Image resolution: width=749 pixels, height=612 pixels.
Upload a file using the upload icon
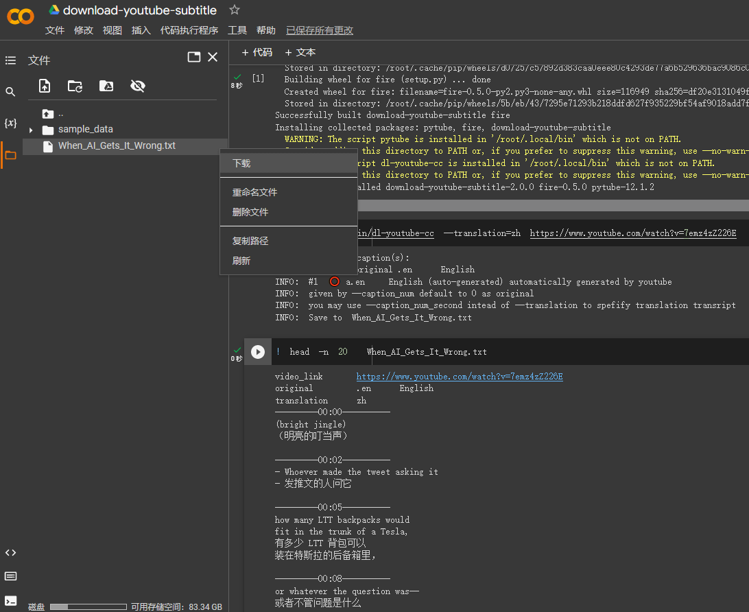(x=44, y=86)
